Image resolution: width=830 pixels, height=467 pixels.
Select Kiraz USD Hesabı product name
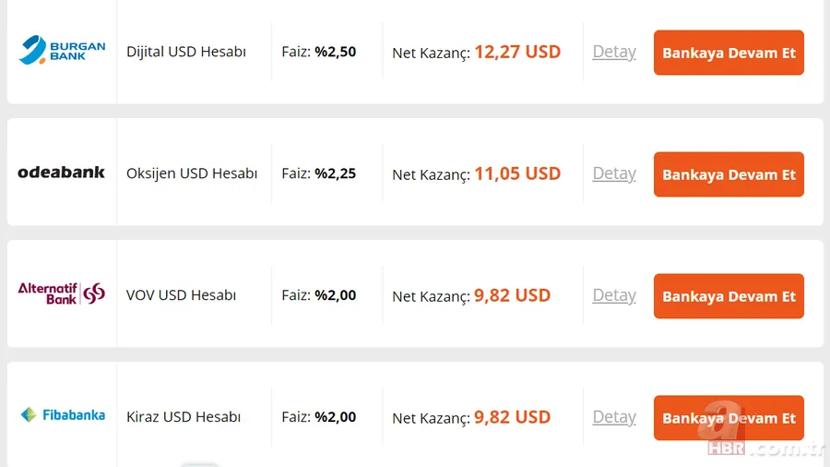184,417
